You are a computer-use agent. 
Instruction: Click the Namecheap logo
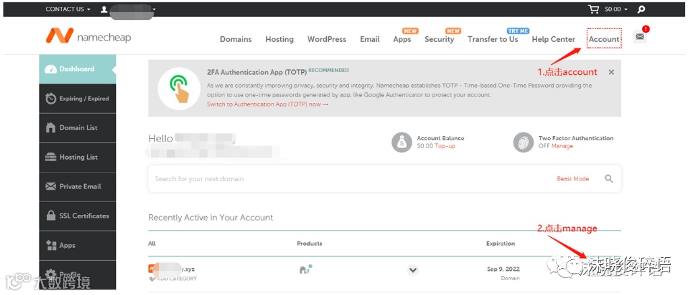[88, 36]
